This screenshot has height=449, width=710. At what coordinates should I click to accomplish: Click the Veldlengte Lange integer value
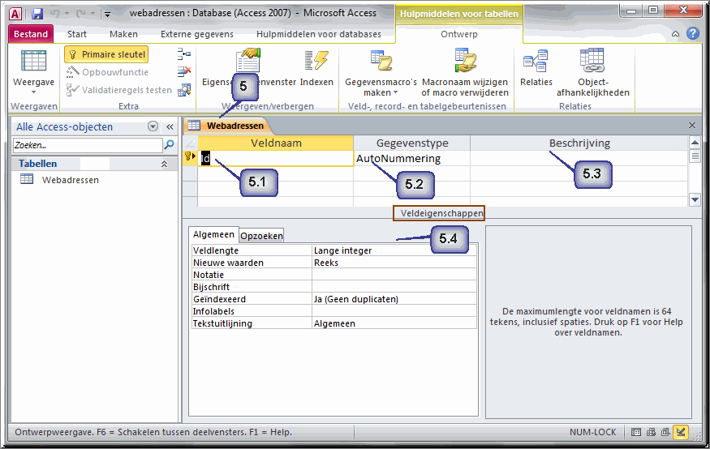point(394,250)
